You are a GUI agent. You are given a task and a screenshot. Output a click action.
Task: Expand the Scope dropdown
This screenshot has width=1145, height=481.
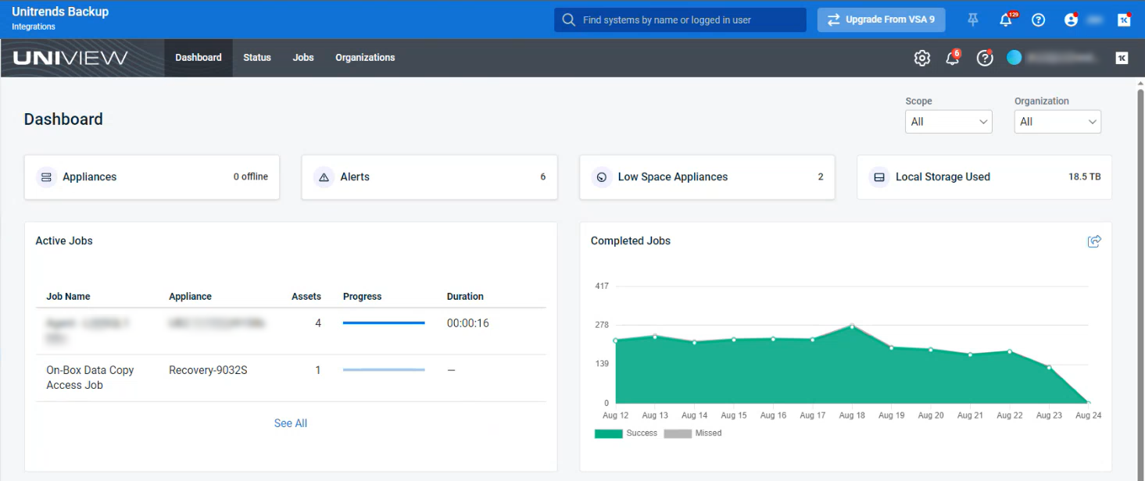click(948, 122)
